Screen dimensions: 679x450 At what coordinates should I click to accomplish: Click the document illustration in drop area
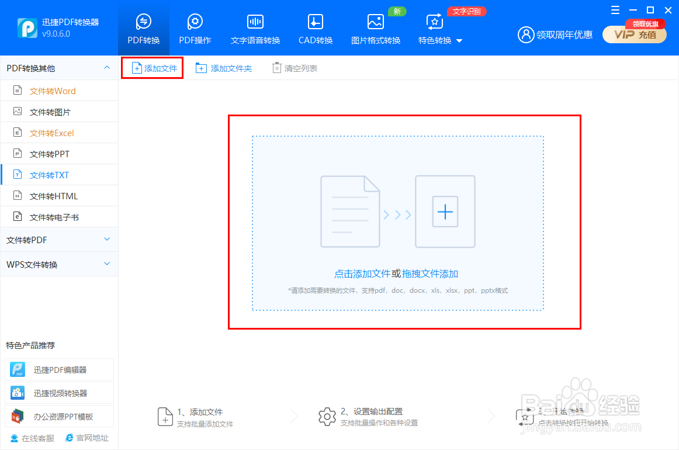click(x=350, y=212)
